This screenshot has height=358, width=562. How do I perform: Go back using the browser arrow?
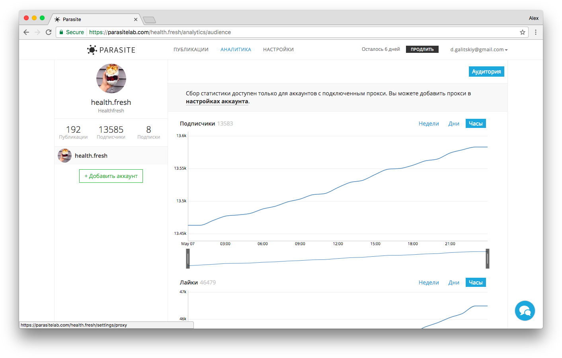[26, 32]
